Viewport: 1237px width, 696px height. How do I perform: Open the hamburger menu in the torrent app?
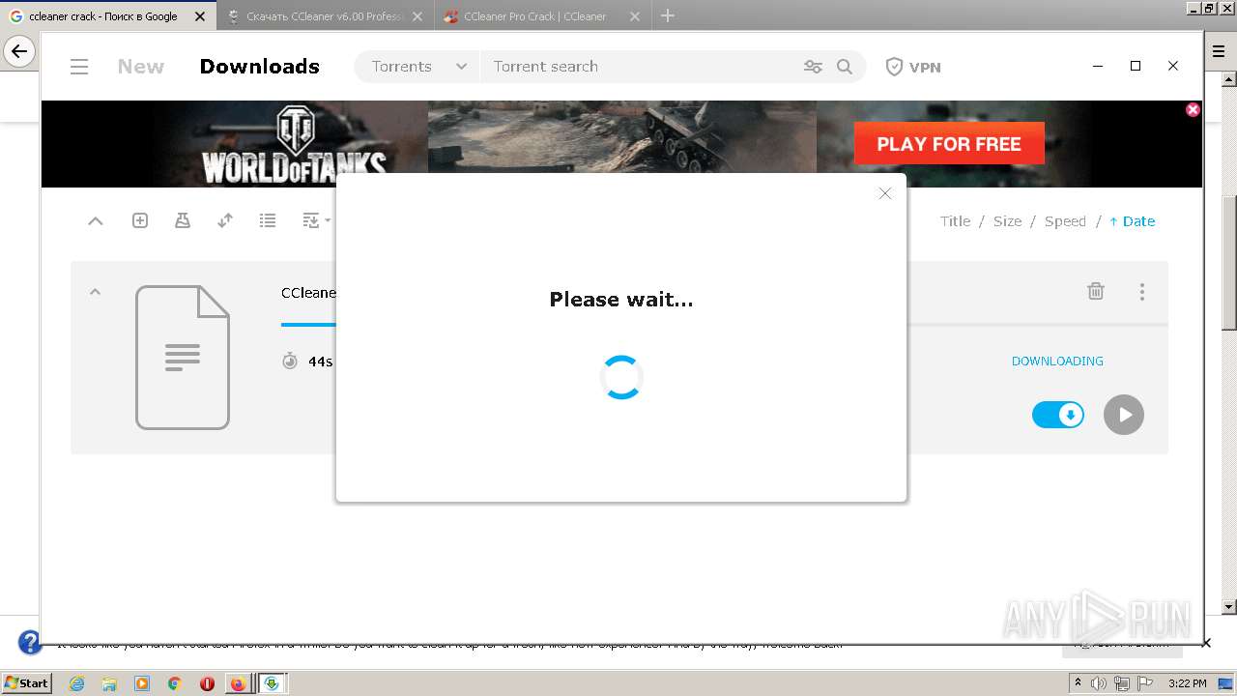click(x=79, y=67)
